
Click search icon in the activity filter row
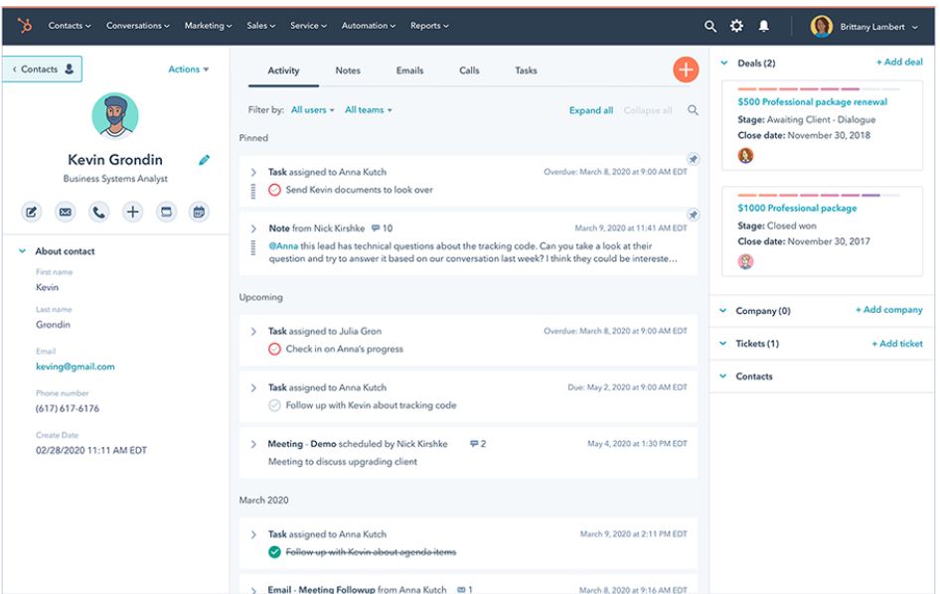[693, 110]
